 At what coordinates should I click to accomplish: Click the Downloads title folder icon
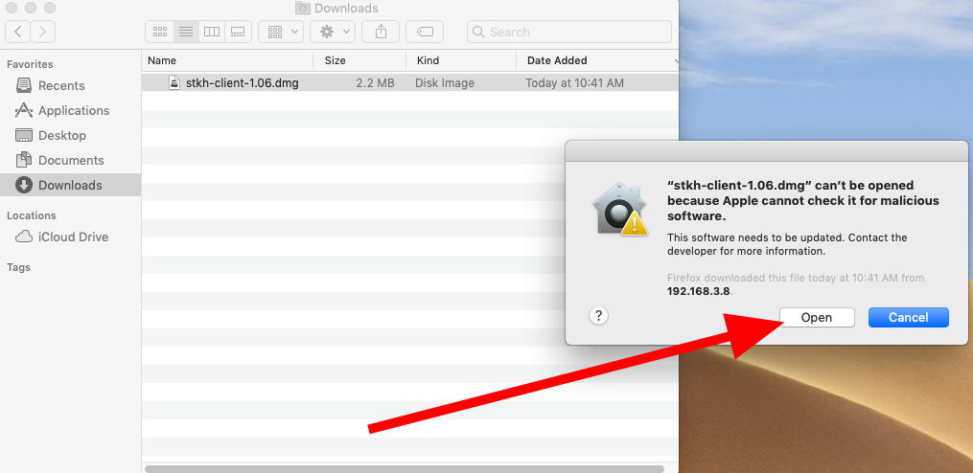(x=302, y=8)
